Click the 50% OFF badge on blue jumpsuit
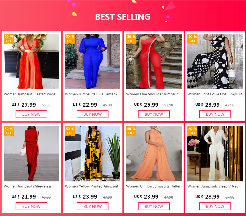Image resolution: width=246 pixels, height=216 pixels. click(x=70, y=39)
